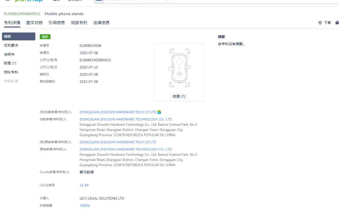The height and width of the screenshot is (212, 339).
Task: Select the grant date in the 授权日 row
Action: 89,75
